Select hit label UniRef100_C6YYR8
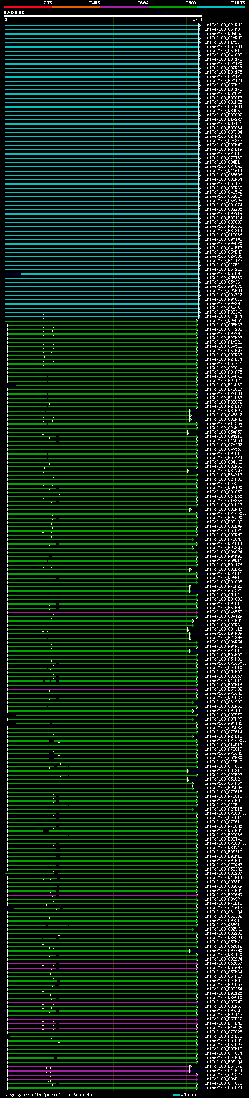Screen dimensions: 249x1098 click(x=223, y=201)
